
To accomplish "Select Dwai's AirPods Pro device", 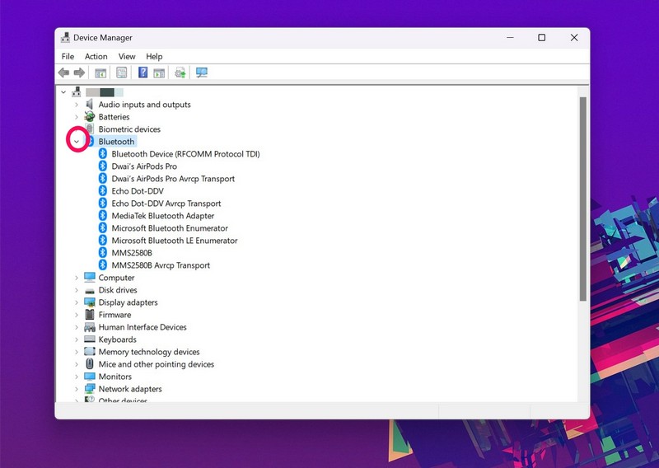I will coord(143,166).
